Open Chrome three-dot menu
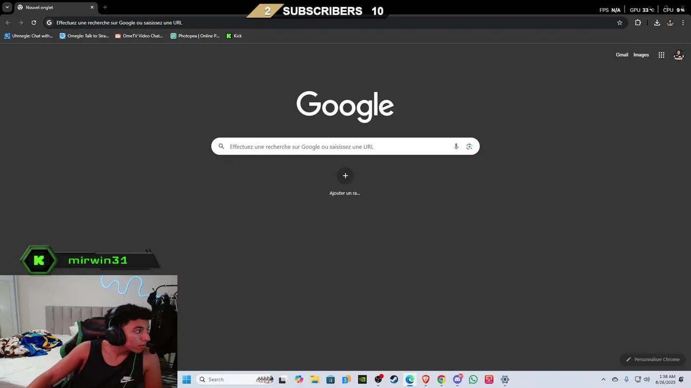Image resolution: width=691 pixels, height=388 pixels. pyautogui.click(x=683, y=23)
